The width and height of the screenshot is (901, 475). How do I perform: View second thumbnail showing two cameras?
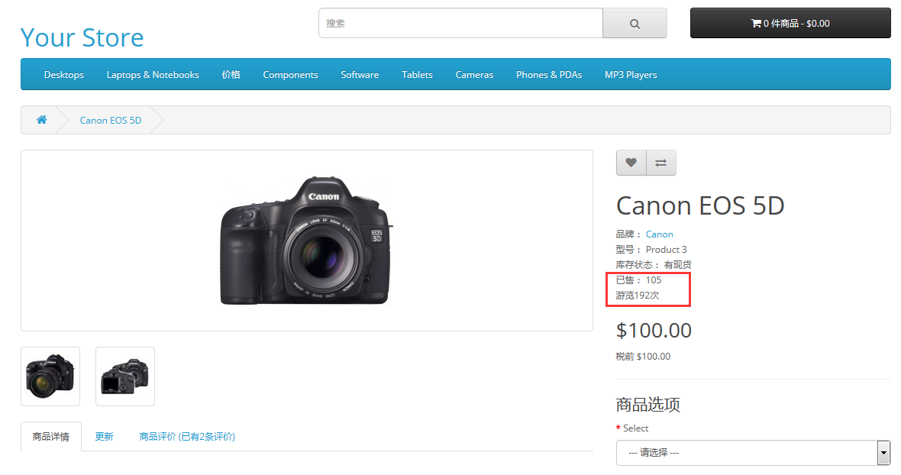125,376
